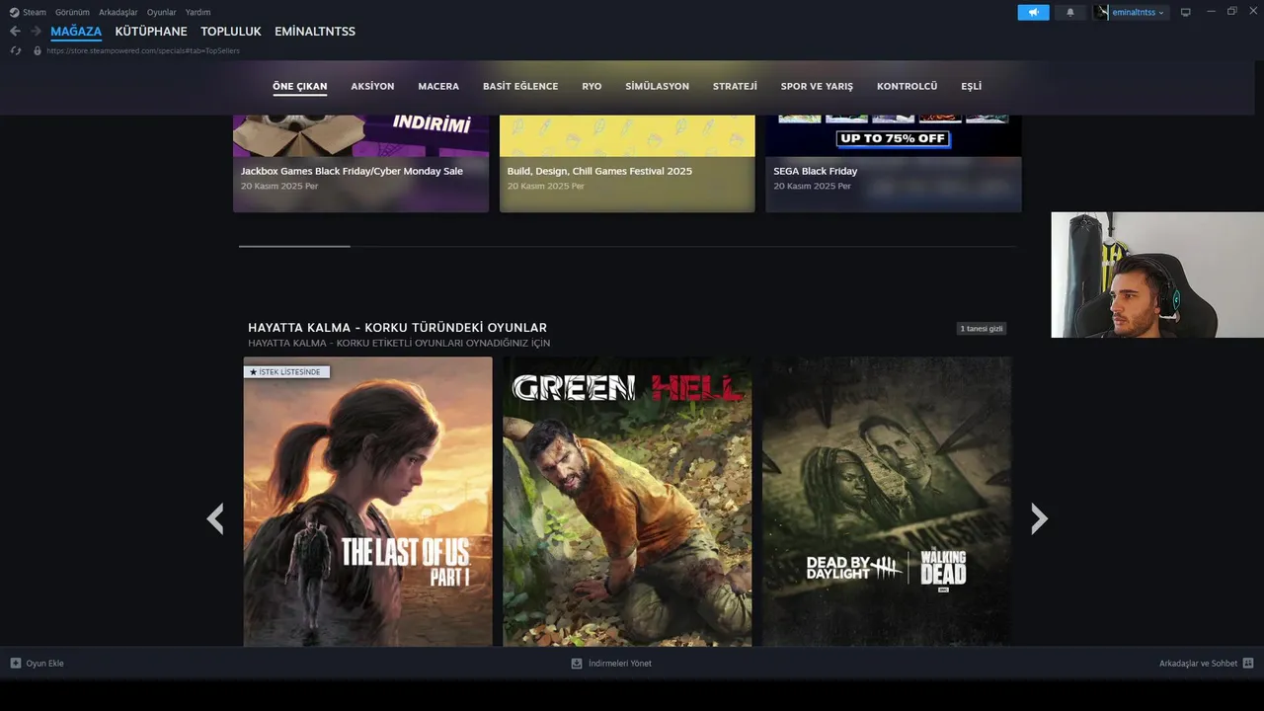Open SEGA Black Friday sale card
The width and height of the screenshot is (1264, 711).
[x=894, y=163]
